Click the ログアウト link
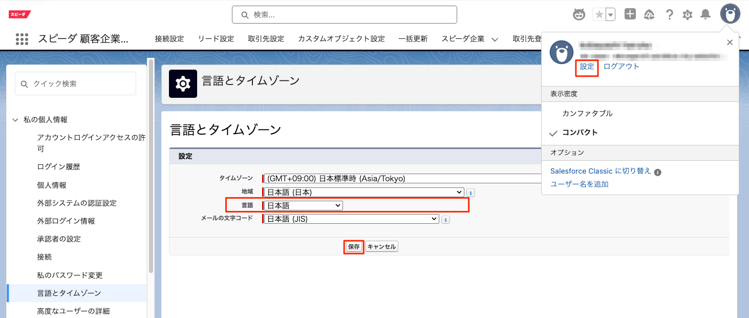Viewport: 749px width, 318px height. (x=621, y=67)
